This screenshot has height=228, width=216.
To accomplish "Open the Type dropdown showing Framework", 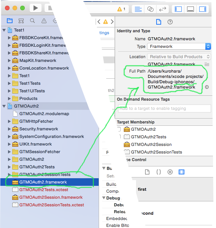I will pyautogui.click(x=179, y=46).
